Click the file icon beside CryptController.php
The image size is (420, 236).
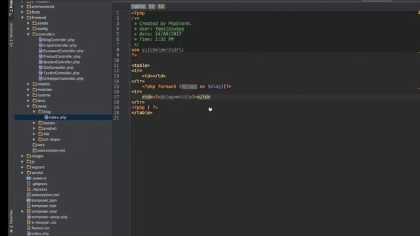tap(41, 45)
